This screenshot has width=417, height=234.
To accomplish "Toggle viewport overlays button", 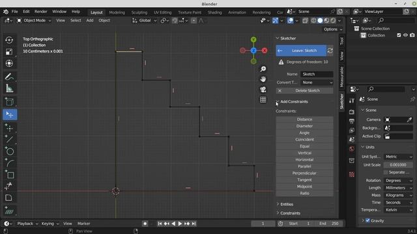I will pos(290,20).
